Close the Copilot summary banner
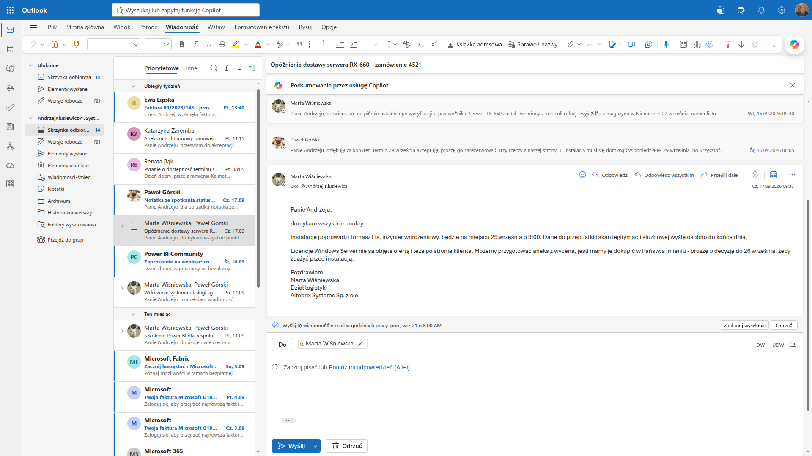Viewport: 812px width, 456px height. [x=793, y=85]
